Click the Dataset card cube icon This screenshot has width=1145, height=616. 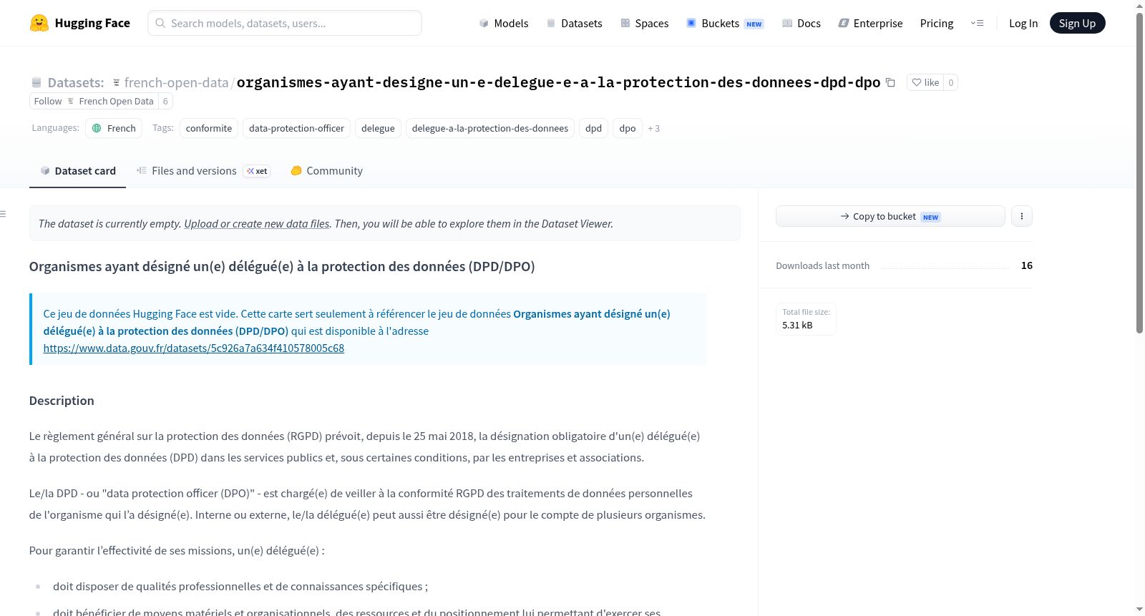tap(45, 171)
